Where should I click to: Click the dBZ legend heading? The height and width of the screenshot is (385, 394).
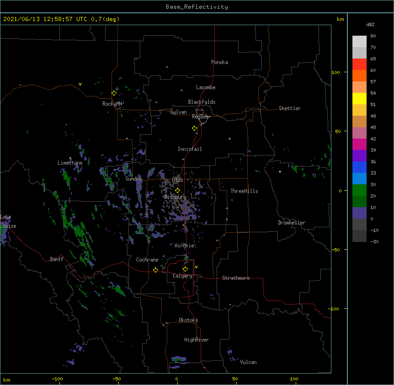point(370,24)
